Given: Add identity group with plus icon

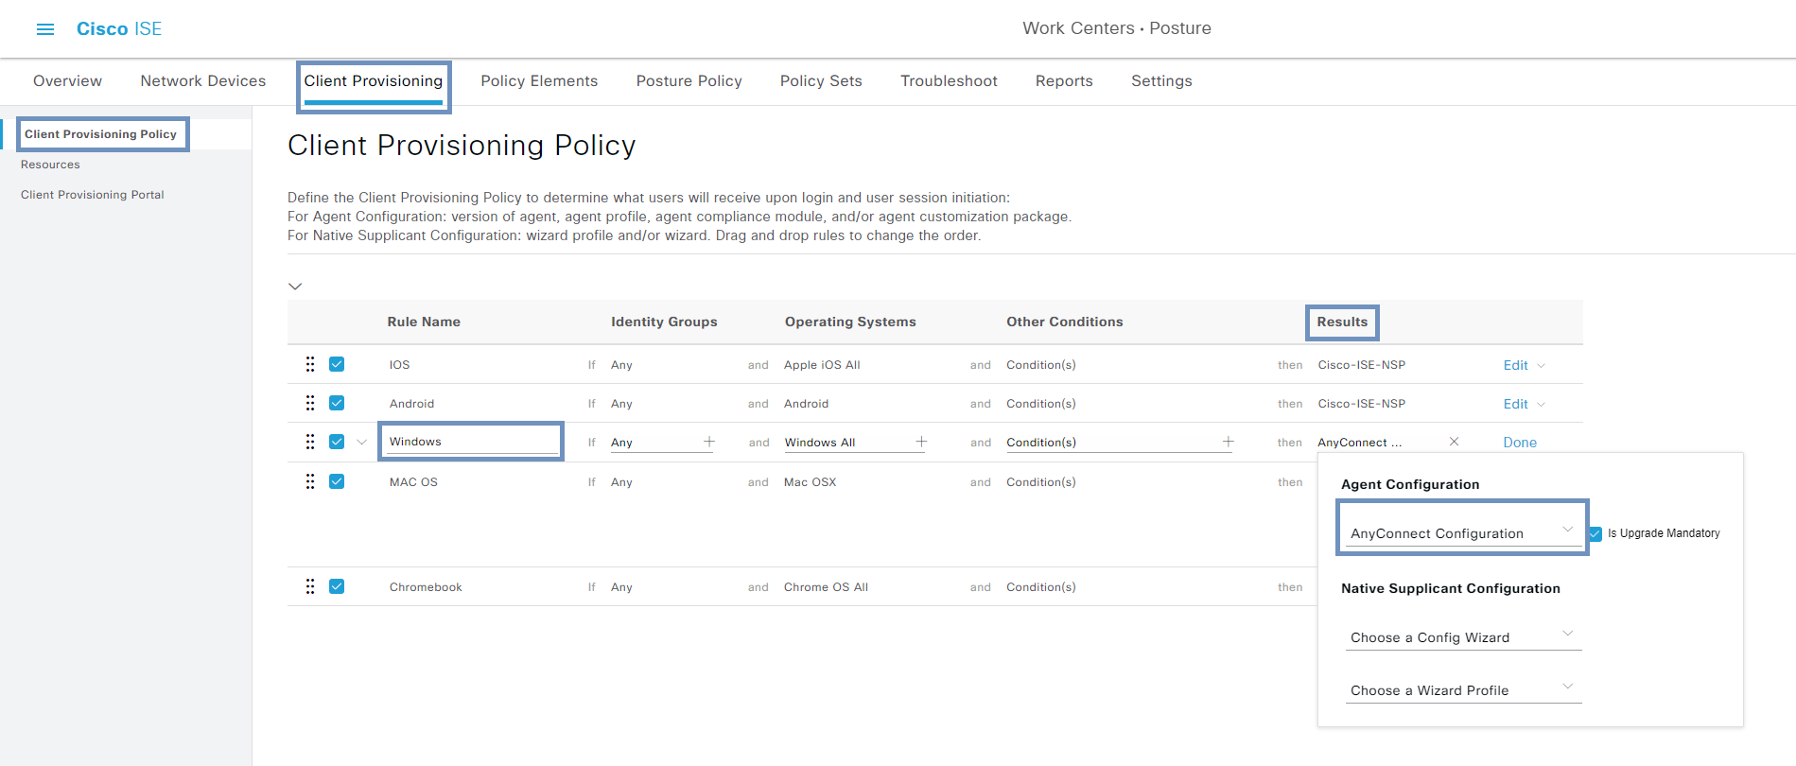Looking at the screenshot, I should coord(709,442).
